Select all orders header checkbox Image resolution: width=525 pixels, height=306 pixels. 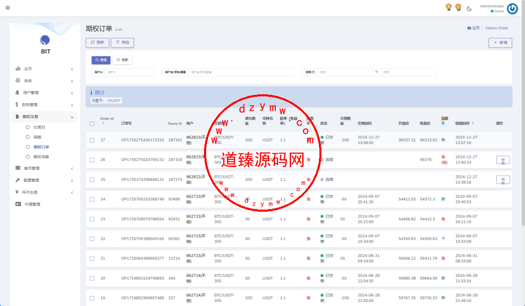(92, 124)
